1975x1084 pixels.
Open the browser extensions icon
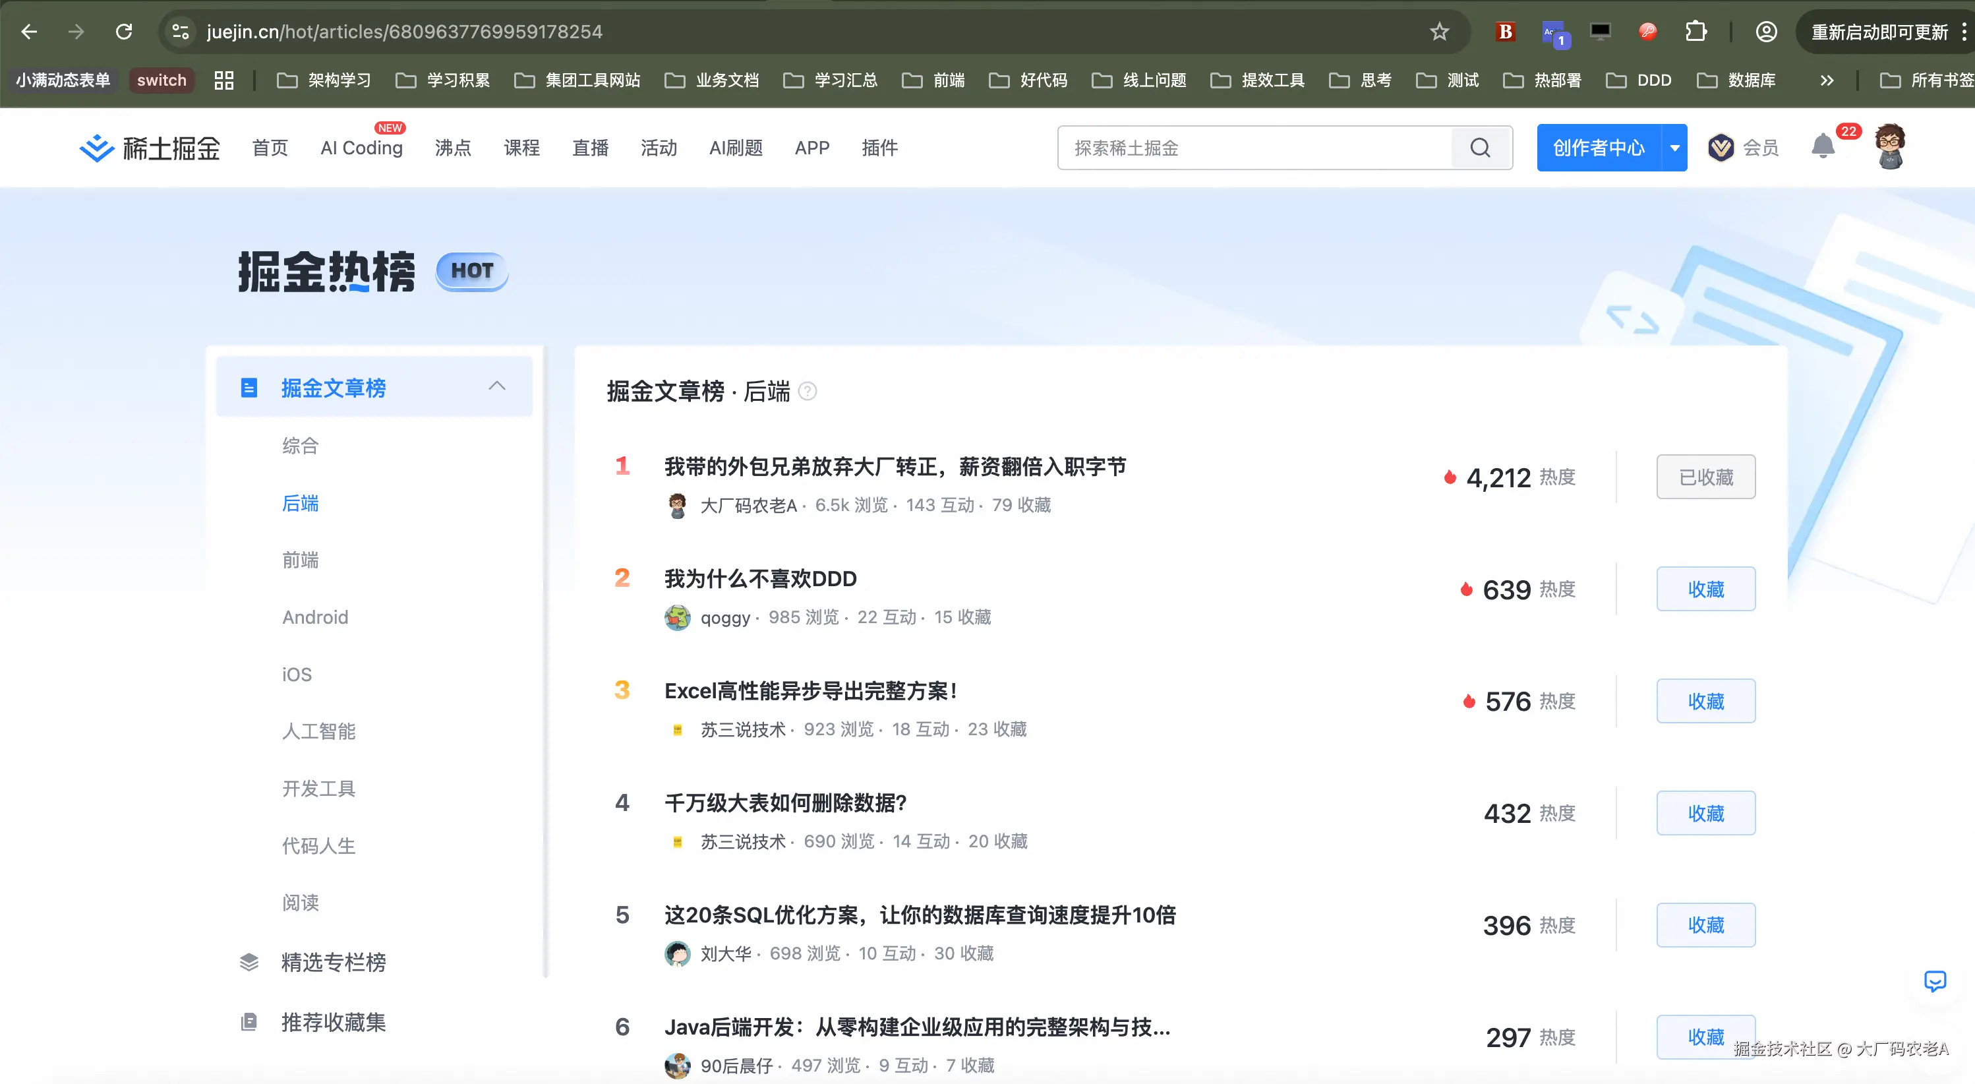coord(1696,32)
